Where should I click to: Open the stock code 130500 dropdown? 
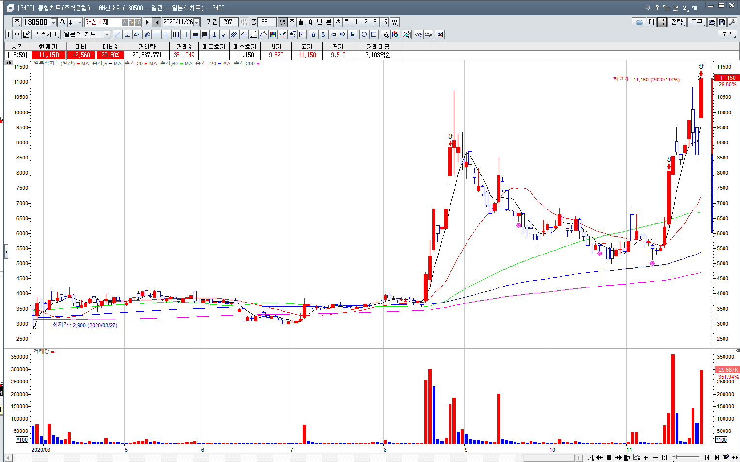(54, 22)
